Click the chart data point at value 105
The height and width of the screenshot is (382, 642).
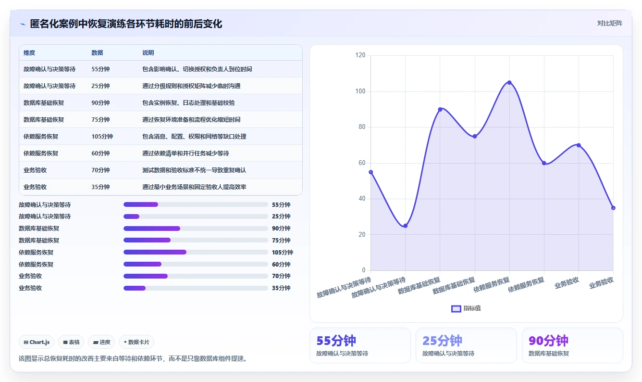coord(509,82)
